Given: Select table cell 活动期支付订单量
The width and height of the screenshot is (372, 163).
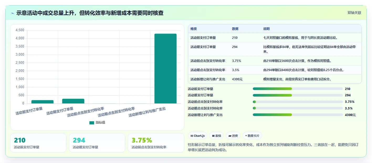Looking at the screenshot, I should (203, 47).
